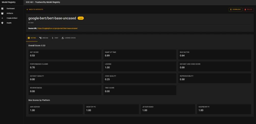The height and width of the screenshot is (124, 256).
Task: Click the Bus Factor 0.64 card
Action: (x=215, y=54)
